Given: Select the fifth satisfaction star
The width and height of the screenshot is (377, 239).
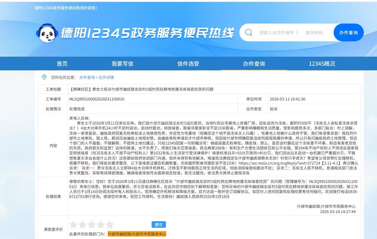Looking at the screenshot, I should [x=110, y=225].
